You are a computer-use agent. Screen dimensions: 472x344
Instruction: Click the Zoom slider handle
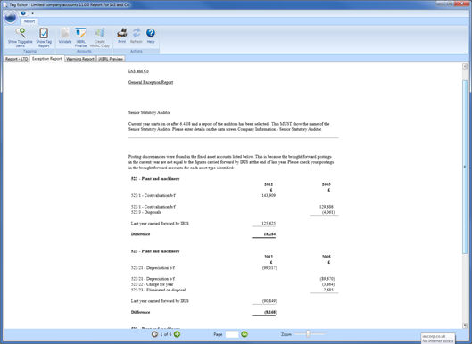point(308,334)
